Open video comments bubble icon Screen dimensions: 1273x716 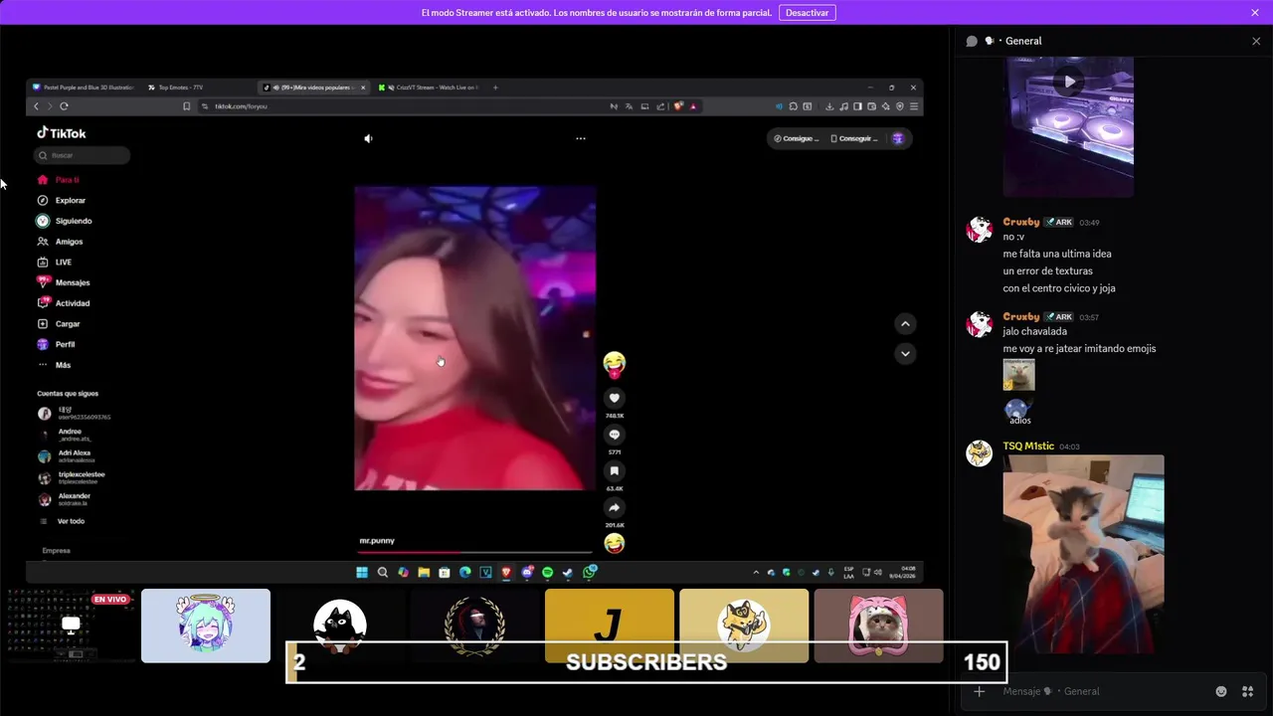click(615, 435)
